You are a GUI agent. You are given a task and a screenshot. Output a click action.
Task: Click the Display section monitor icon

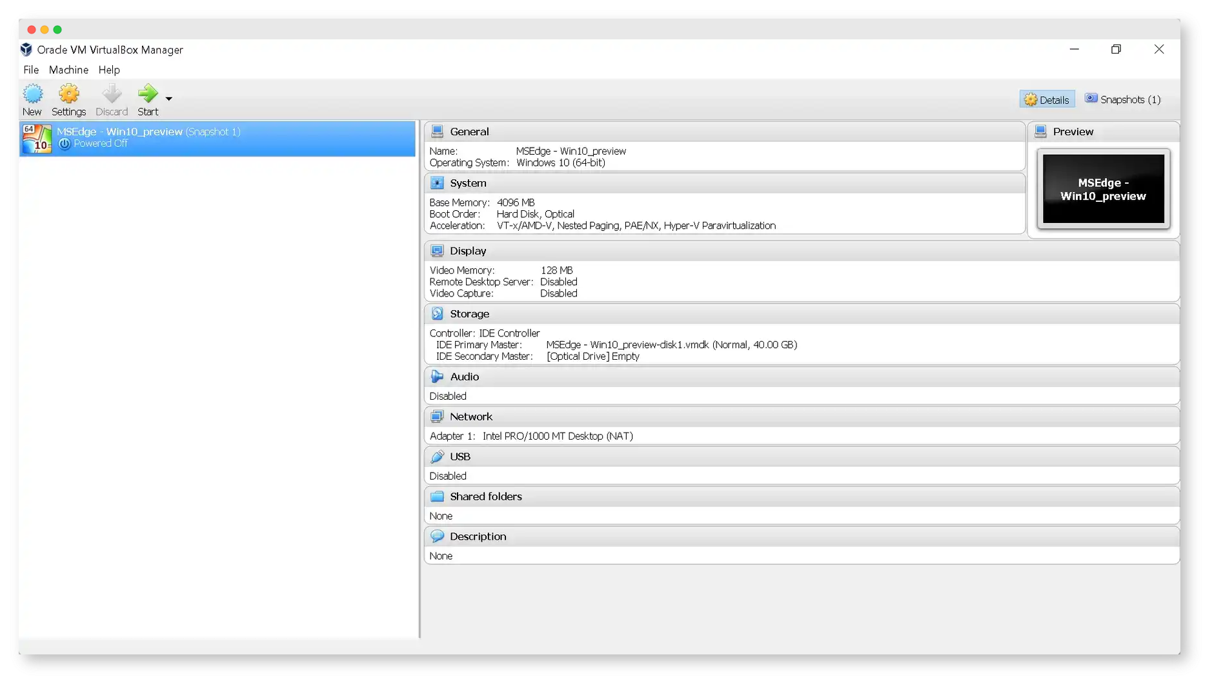pos(437,251)
